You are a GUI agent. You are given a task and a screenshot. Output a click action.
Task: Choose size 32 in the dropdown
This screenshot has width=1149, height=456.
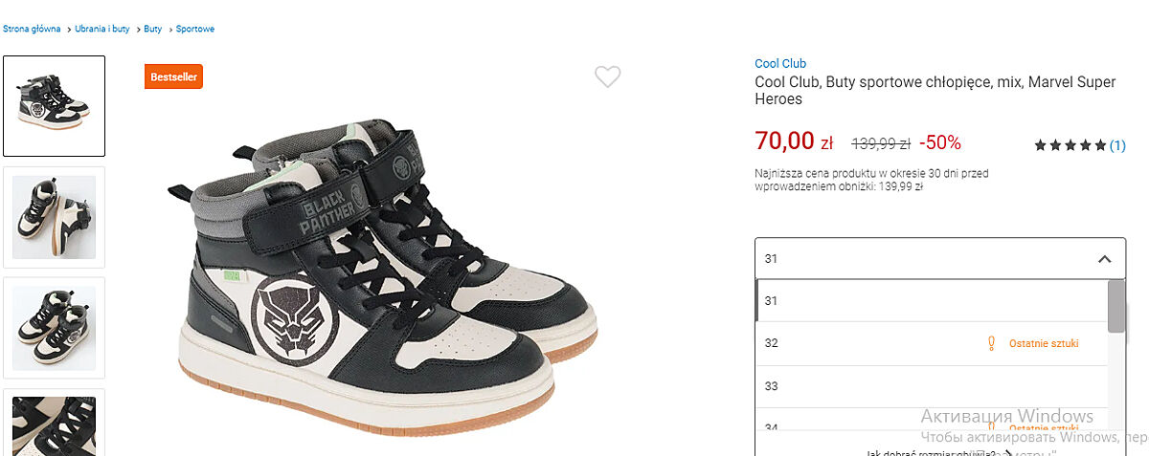[772, 343]
